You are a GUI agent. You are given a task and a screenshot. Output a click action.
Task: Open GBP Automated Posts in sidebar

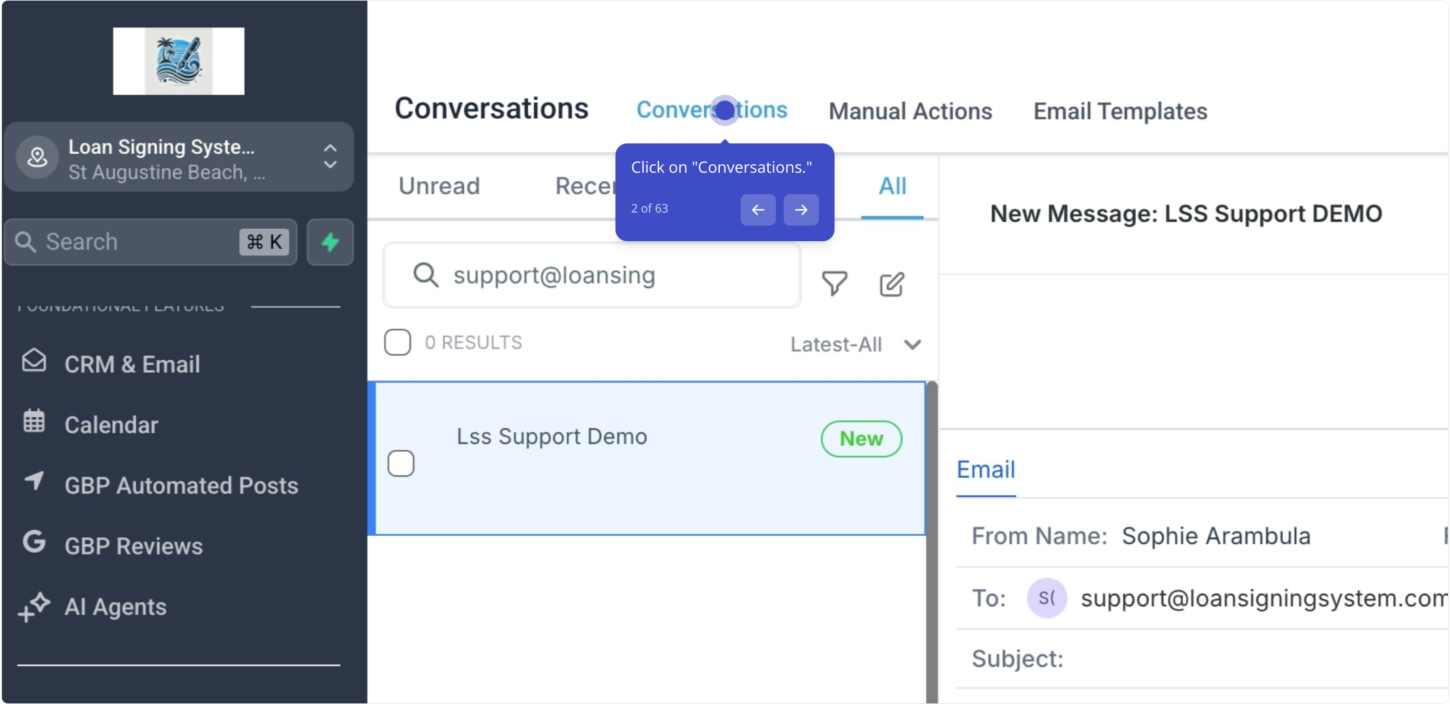pos(181,486)
